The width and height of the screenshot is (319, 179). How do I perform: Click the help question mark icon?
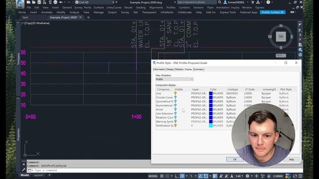pyautogui.click(x=268, y=2)
